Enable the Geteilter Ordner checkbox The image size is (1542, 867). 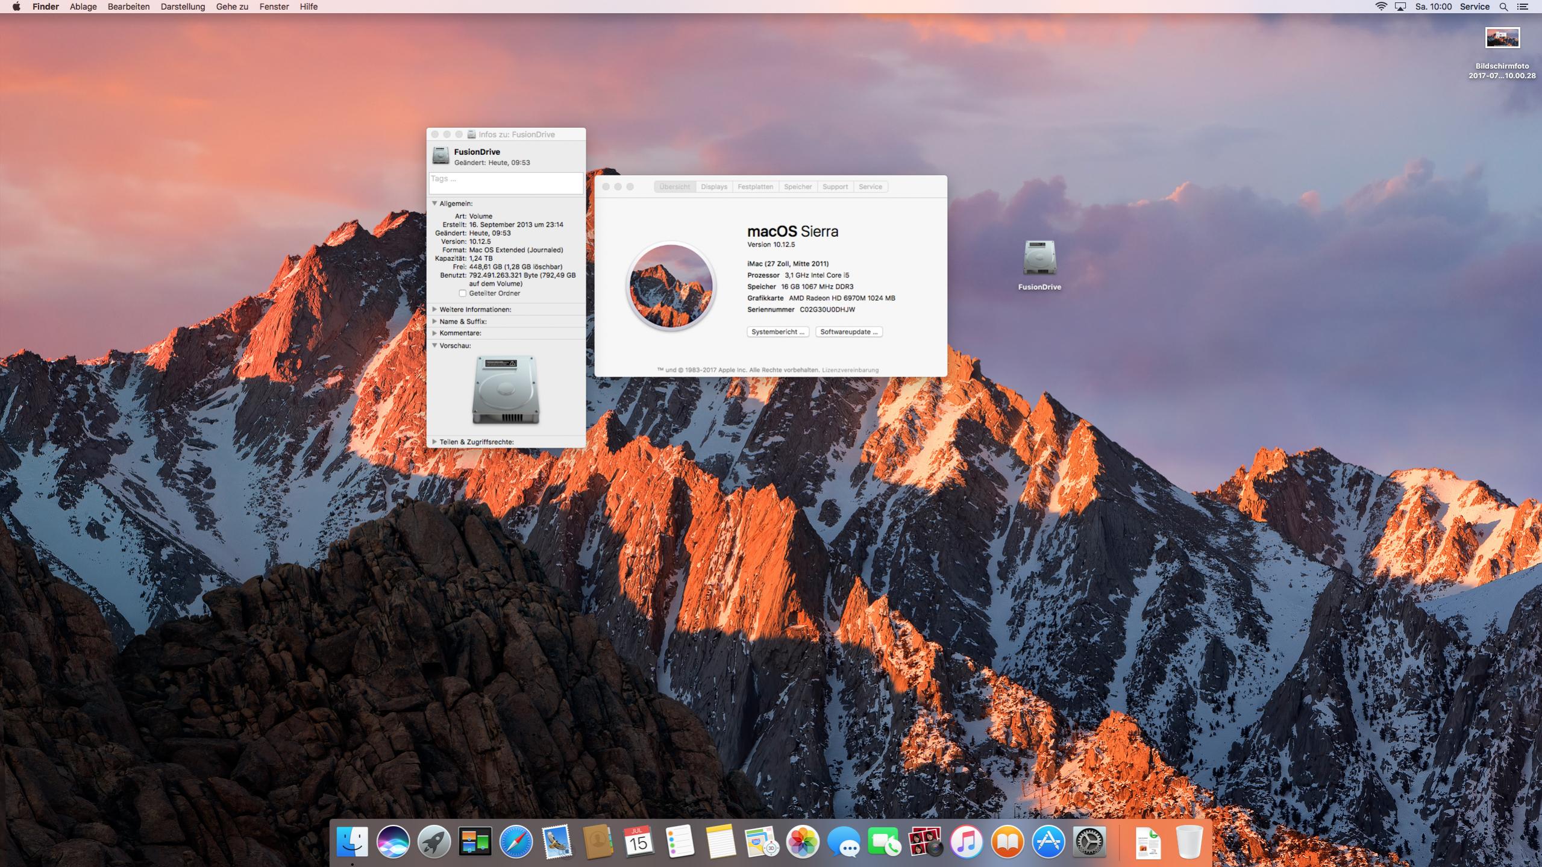pyautogui.click(x=462, y=293)
